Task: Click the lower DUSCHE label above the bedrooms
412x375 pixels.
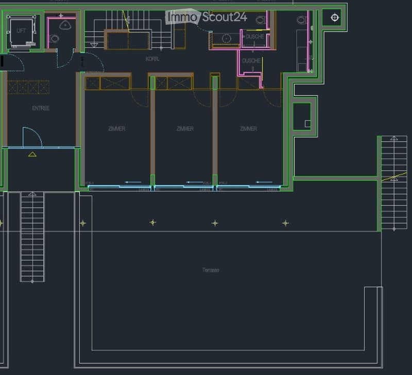Action: [251, 61]
